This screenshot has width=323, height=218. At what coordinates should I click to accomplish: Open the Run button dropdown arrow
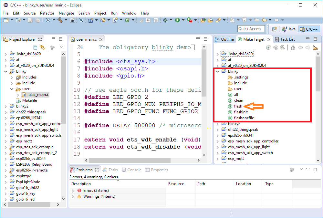[x=182, y=20]
